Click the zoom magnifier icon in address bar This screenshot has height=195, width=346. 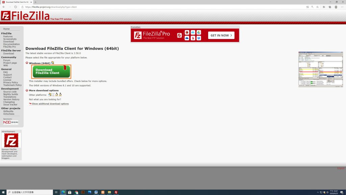[313, 7]
